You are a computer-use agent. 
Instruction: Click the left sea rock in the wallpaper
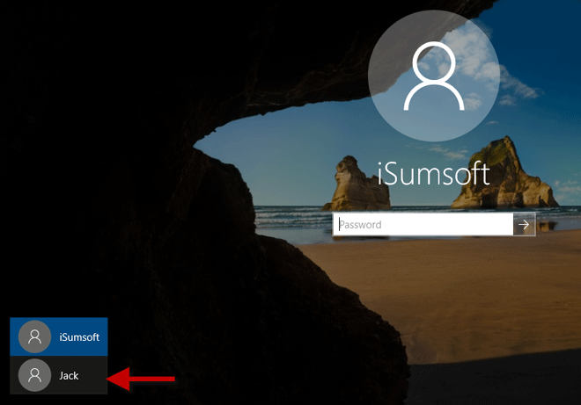coord(357,184)
